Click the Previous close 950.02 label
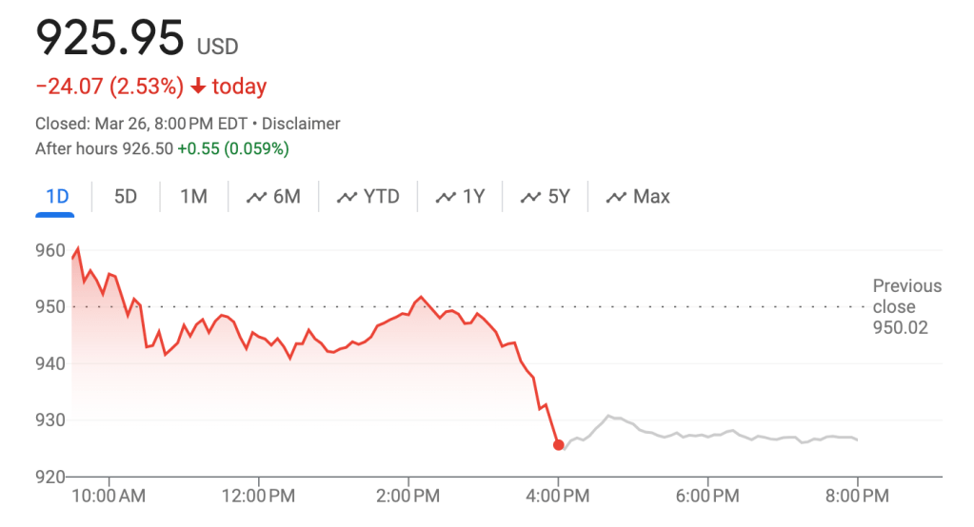Viewport: 974px width, 527px height. (906, 306)
